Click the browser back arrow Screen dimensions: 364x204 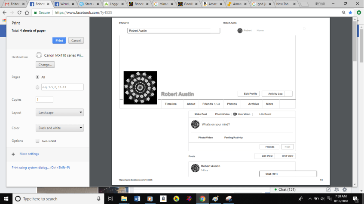tap(5, 13)
